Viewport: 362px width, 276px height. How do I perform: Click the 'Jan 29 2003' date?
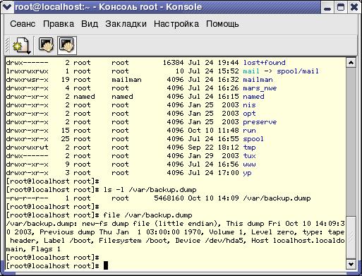pyautogui.click(x=213, y=156)
